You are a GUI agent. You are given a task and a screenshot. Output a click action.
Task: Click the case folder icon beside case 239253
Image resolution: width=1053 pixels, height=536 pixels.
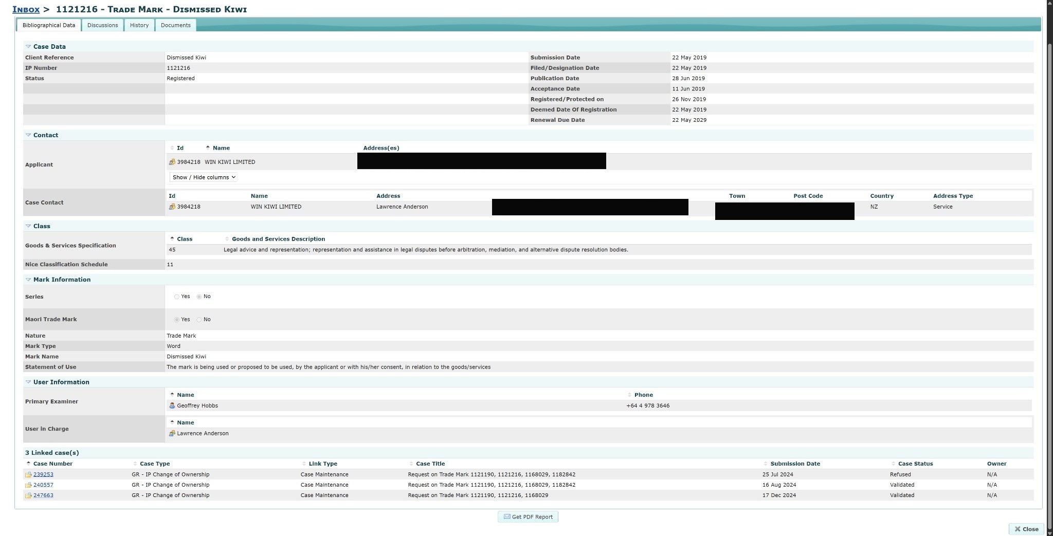coord(29,474)
